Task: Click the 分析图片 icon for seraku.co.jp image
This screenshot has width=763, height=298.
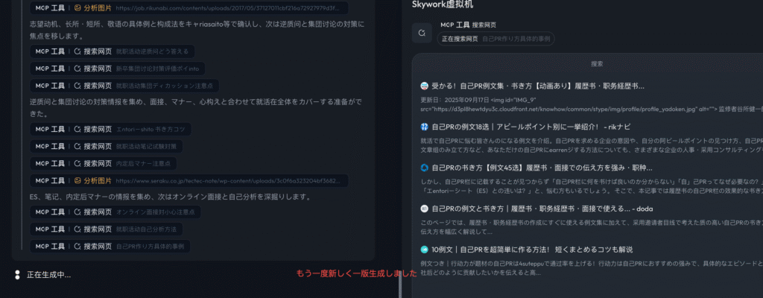Action: [78, 180]
